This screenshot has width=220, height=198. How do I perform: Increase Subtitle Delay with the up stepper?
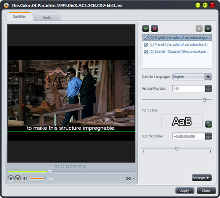point(209,135)
